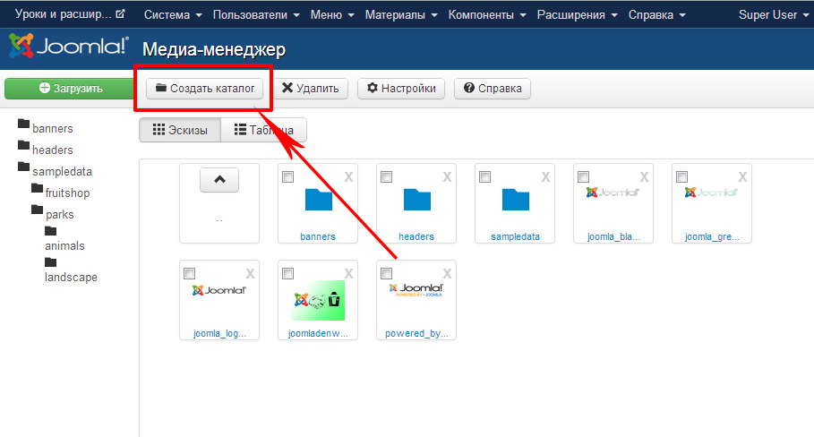Select the Эскизы view tab
The width and height of the screenshot is (814, 437).
(x=180, y=131)
